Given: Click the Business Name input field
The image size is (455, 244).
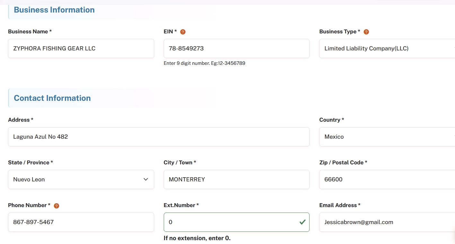Looking at the screenshot, I should tap(81, 48).
